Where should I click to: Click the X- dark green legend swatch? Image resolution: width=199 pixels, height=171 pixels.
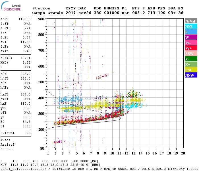(191, 59)
